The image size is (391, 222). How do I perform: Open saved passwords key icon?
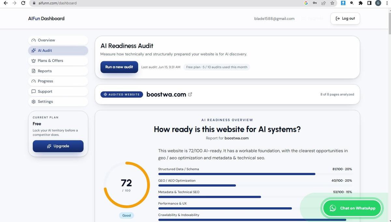(315, 3)
